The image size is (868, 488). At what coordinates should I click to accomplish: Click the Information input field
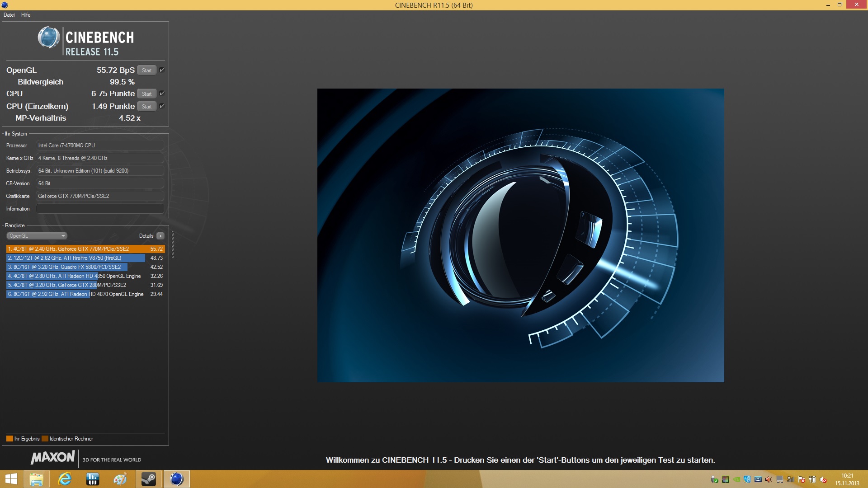(x=99, y=209)
